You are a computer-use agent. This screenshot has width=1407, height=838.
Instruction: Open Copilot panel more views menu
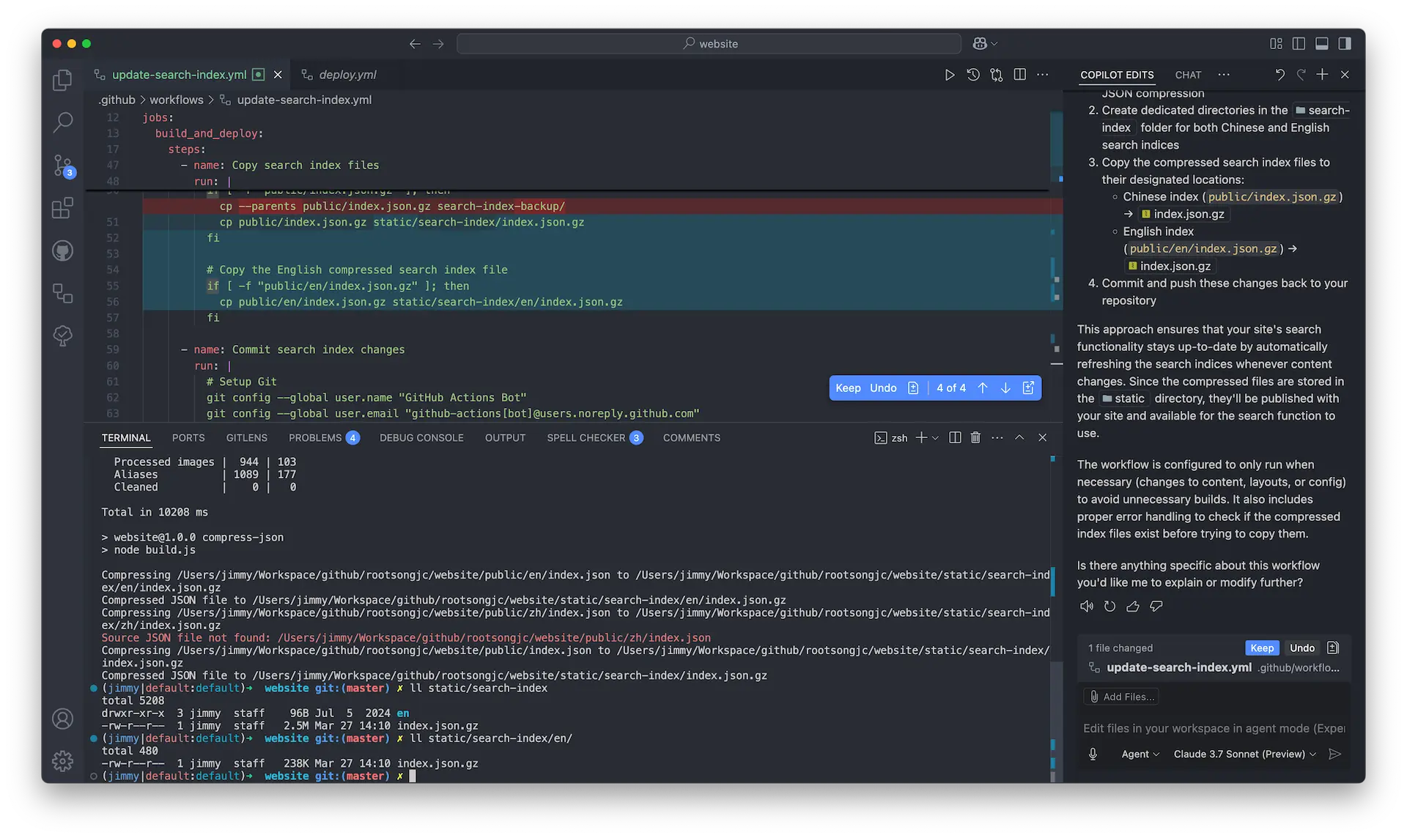pos(1224,75)
